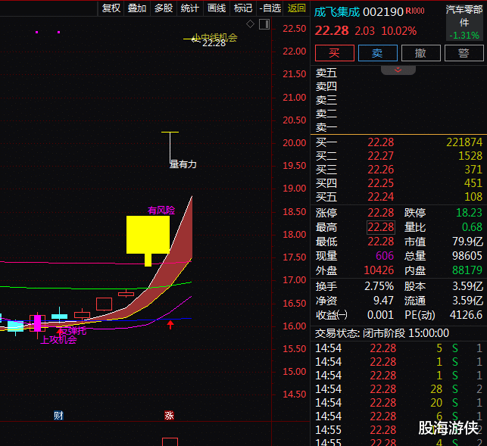The image size is (487, 446).
Task: Click the 现量 value 606
Action: click(x=385, y=256)
